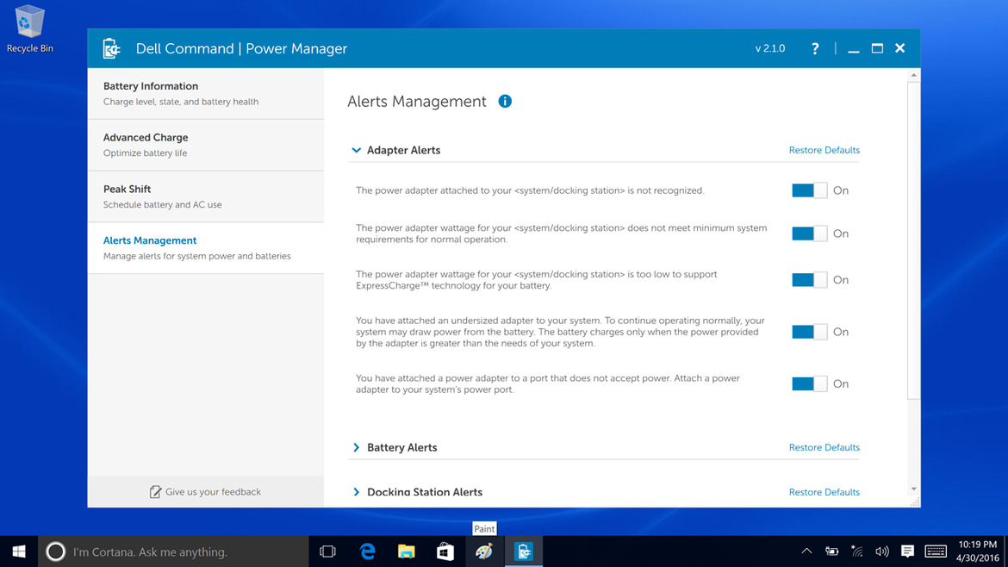
Task: Click the battery tray icon
Action: [x=832, y=551]
